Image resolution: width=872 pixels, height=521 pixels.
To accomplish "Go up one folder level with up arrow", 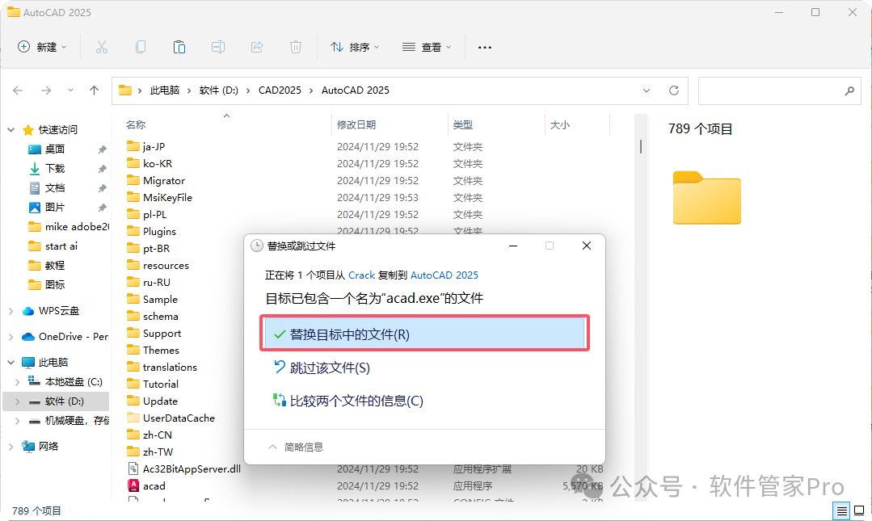I will click(x=94, y=90).
